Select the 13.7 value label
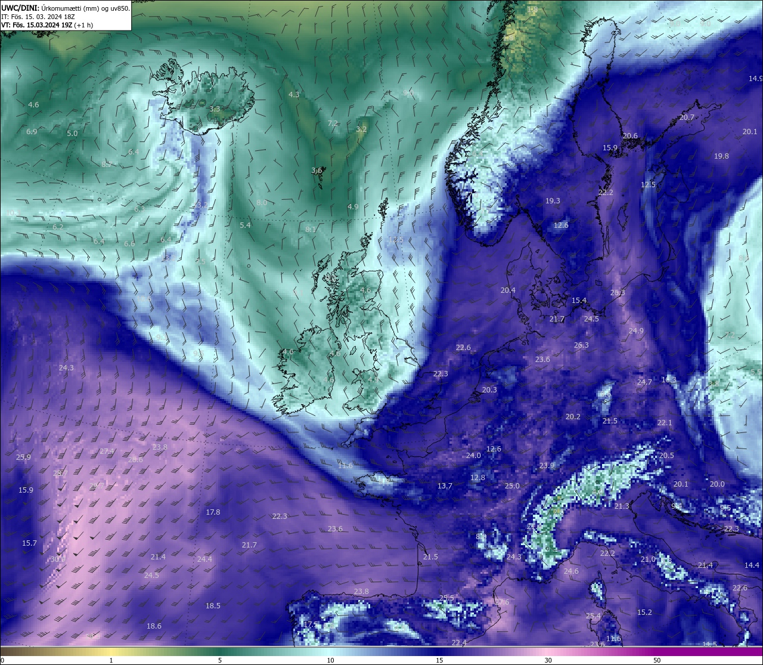 point(445,485)
